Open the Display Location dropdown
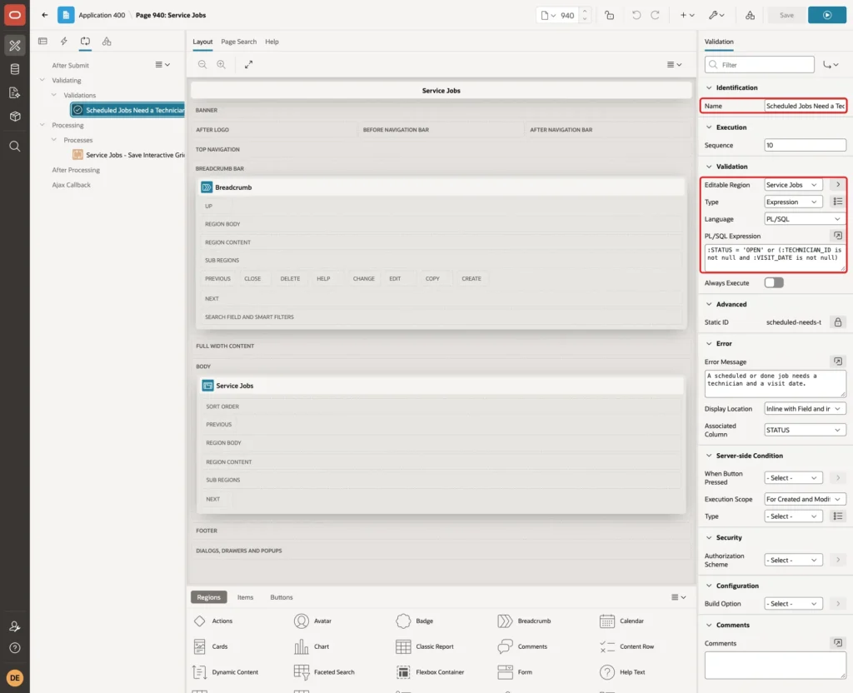This screenshot has height=693, width=853. pos(805,408)
